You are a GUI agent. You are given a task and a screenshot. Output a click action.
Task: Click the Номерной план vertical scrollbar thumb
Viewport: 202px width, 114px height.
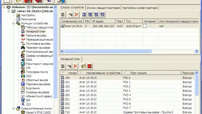[x=197, y=85]
